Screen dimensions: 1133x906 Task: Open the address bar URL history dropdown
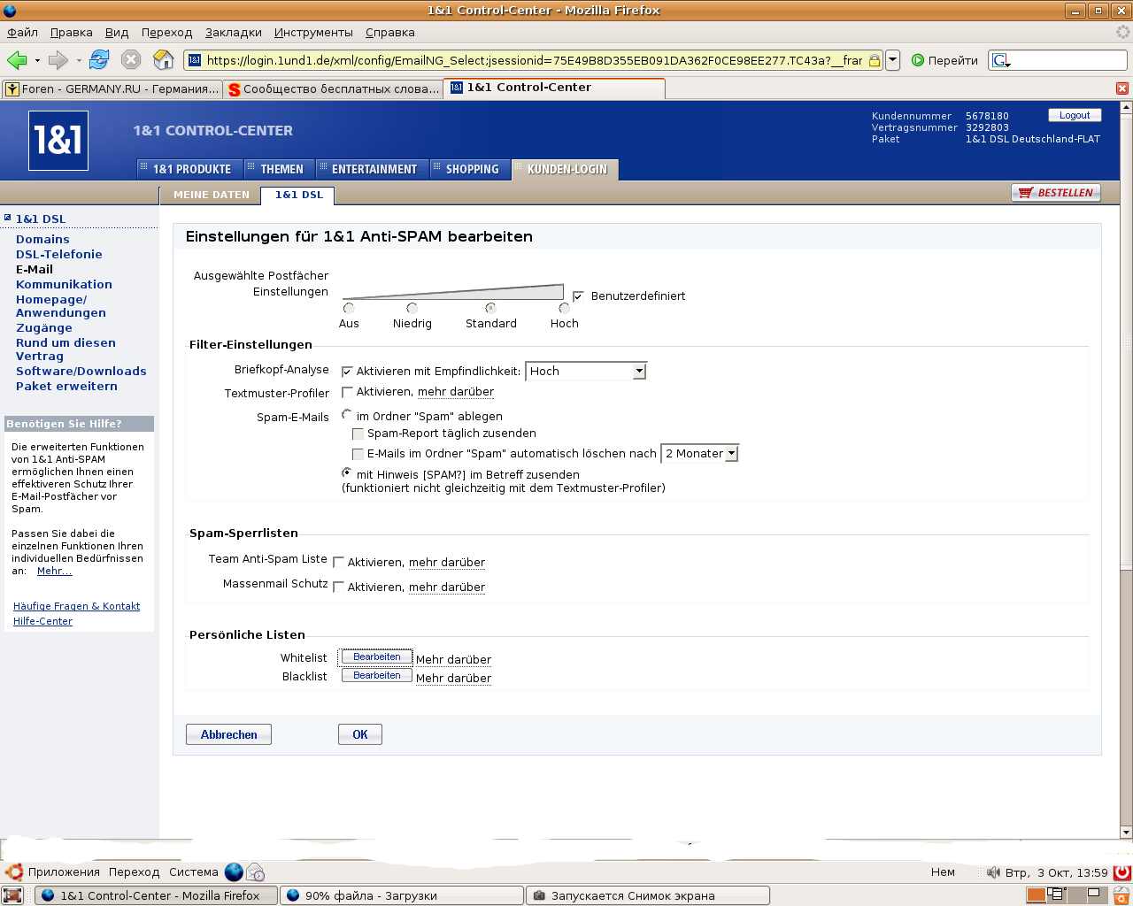[x=892, y=60]
